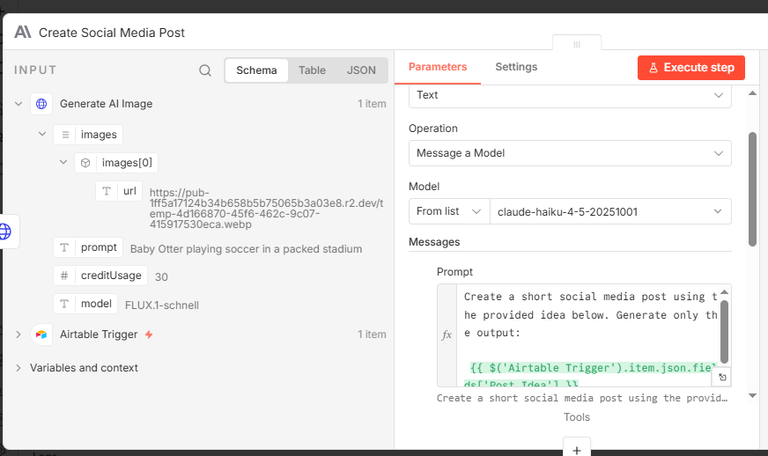Image resolution: width=768 pixels, height=456 pixels.
Task: Click the FLUX.1-schnell model value
Action: (162, 305)
